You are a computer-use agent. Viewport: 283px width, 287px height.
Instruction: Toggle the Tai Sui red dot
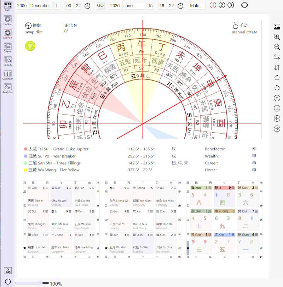pyautogui.click(x=25, y=149)
